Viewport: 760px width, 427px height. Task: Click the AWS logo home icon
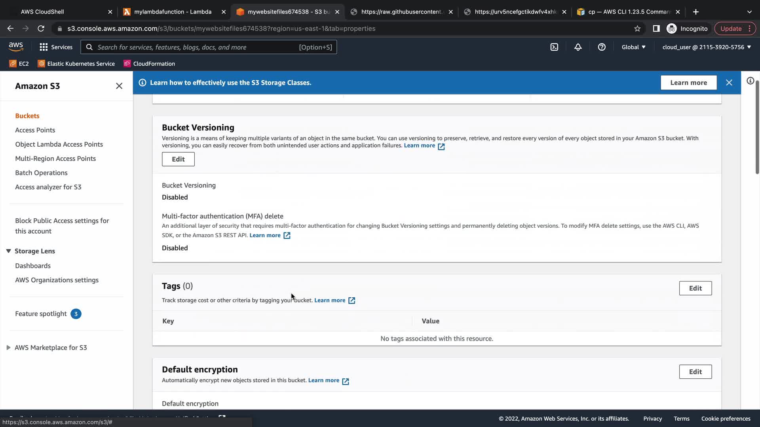tap(16, 47)
